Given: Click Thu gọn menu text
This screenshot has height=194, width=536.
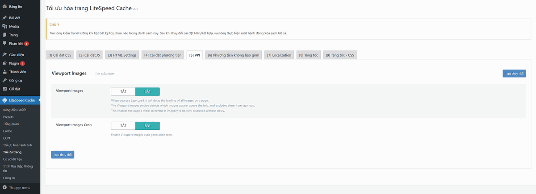Looking at the screenshot, I should pos(20,188).
